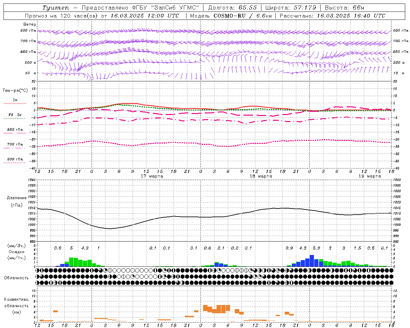
Task: Click the "Облачность" cloud cover label
Action: [x=16, y=278]
